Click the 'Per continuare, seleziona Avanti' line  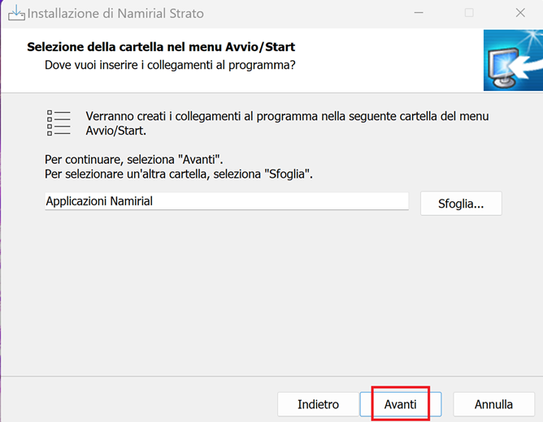(134, 161)
